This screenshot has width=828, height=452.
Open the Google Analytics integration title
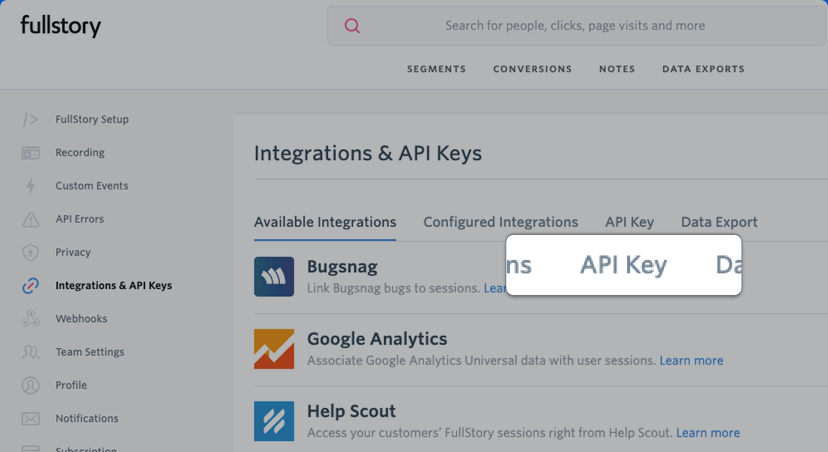tap(377, 339)
